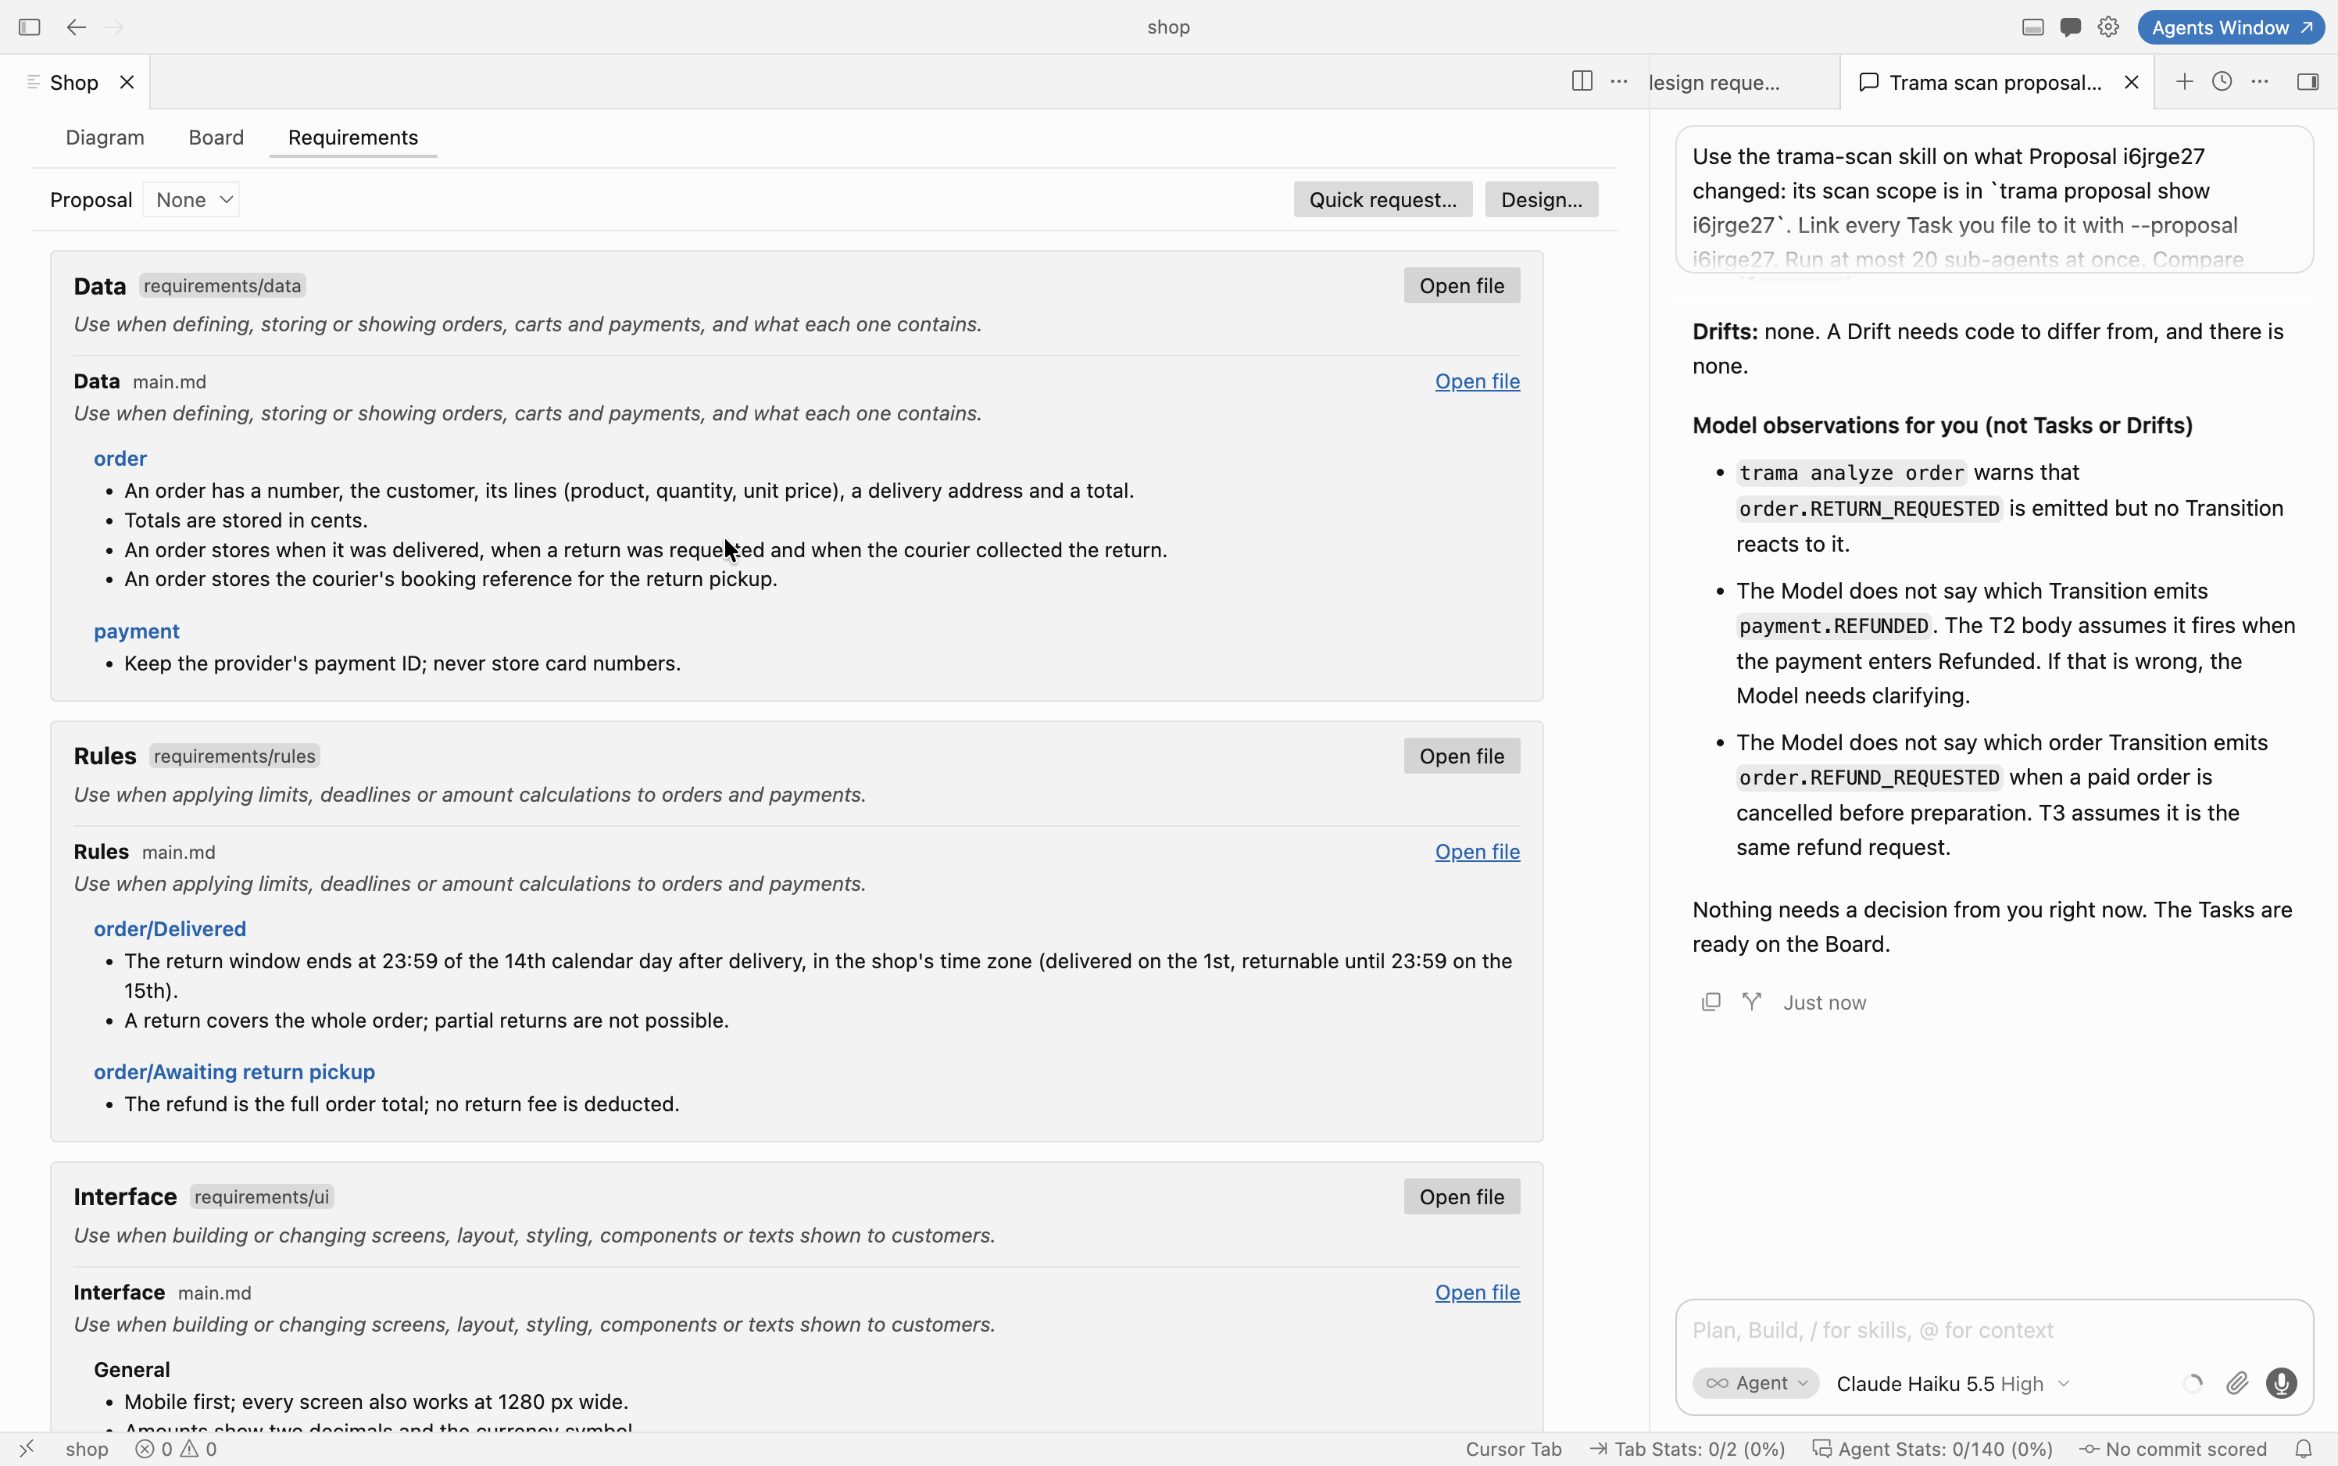Start a new chat with plus icon
The height and width of the screenshot is (1466, 2338).
(x=2184, y=81)
